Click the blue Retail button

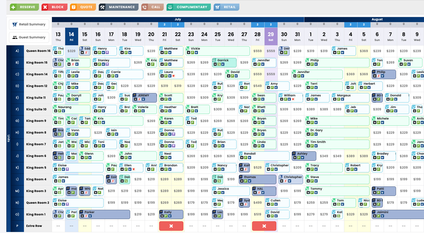(226, 7)
